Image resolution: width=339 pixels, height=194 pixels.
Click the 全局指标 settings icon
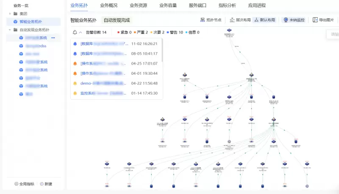click(17, 184)
